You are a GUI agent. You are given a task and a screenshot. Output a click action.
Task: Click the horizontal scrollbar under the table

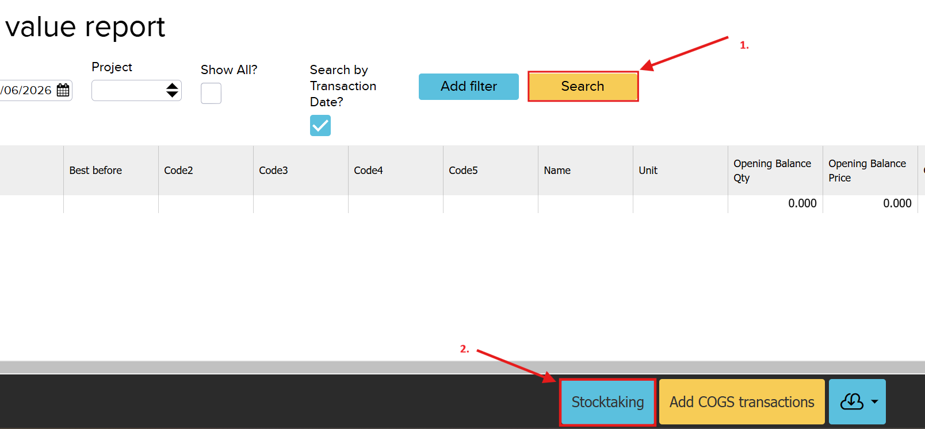point(460,367)
